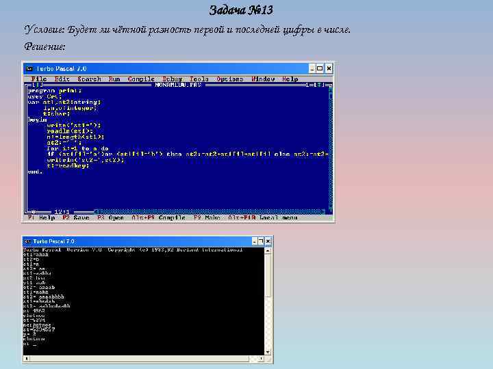This screenshot has width=493, height=369.
Task: Click the system menu icon of the editor window
Action: coord(29,69)
